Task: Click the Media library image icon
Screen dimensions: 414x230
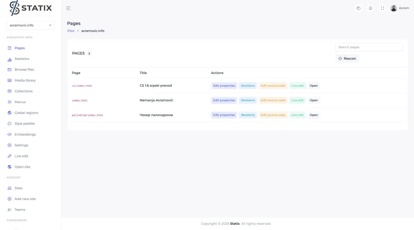Action: [10, 81]
